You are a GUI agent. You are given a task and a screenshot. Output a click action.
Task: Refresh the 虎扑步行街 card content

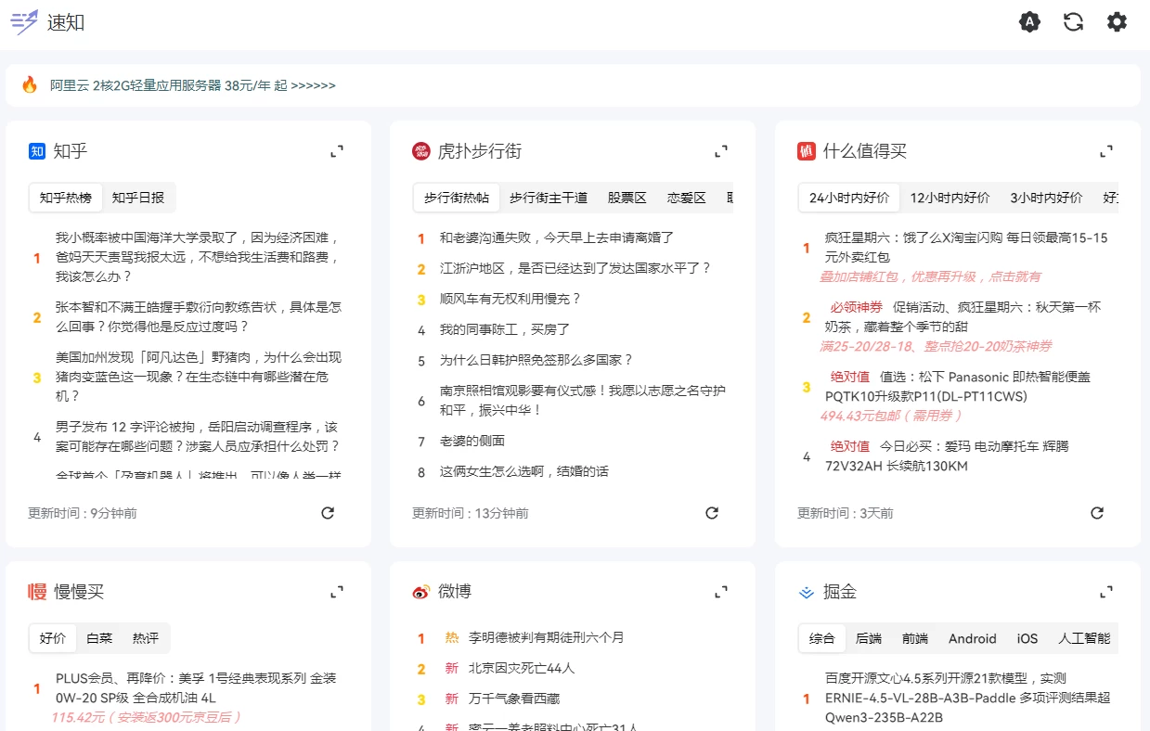pyautogui.click(x=712, y=512)
